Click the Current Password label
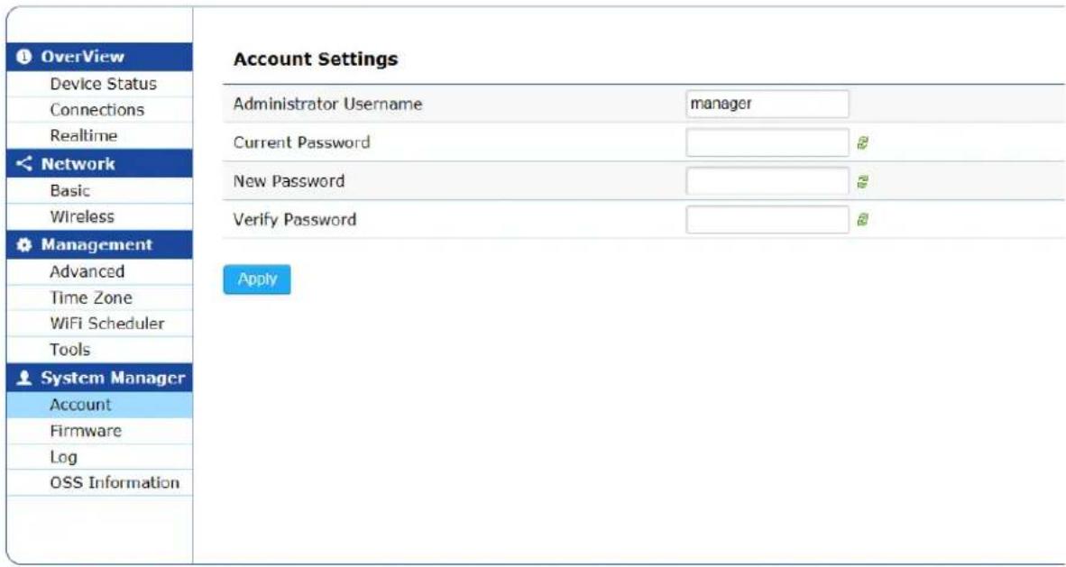 (x=301, y=142)
